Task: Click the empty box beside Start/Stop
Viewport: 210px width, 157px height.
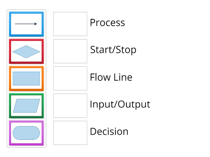Action: click(70, 51)
